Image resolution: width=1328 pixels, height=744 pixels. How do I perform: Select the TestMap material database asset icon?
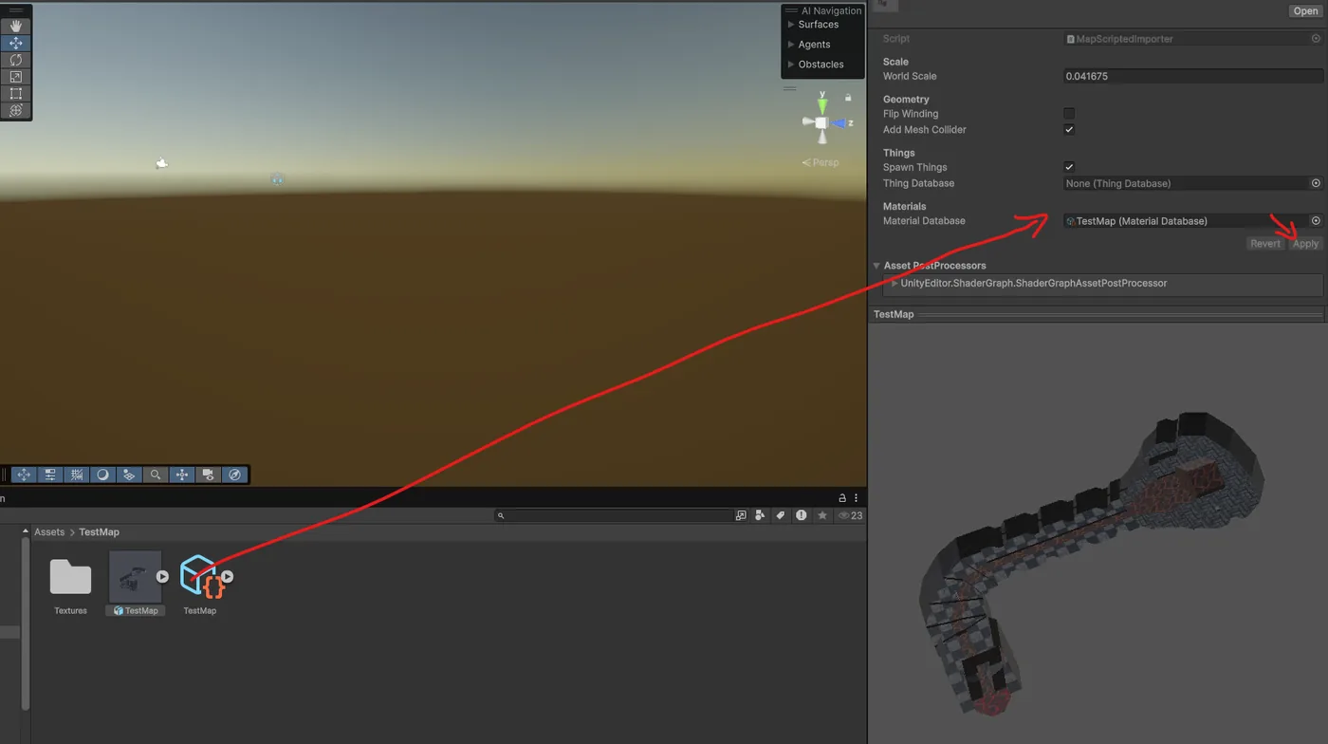[202, 576]
